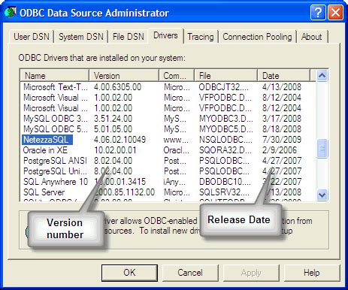Click the 2/9/2006 date cell
Viewport: 348px width, 290px height.
click(280, 150)
